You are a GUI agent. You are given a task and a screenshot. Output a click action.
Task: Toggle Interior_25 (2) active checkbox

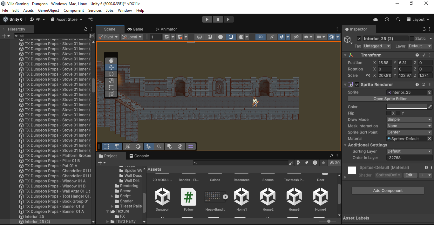click(x=359, y=38)
